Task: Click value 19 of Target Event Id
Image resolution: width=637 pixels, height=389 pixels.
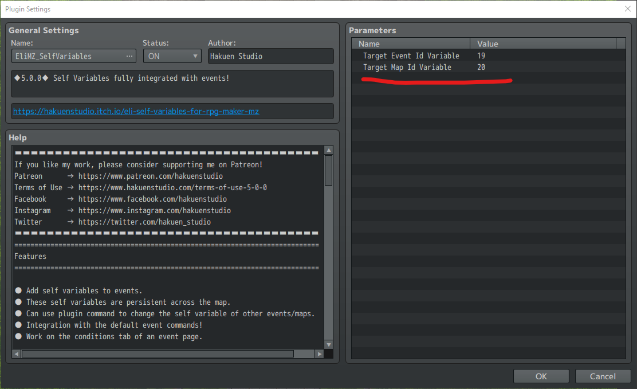Action: click(x=481, y=56)
